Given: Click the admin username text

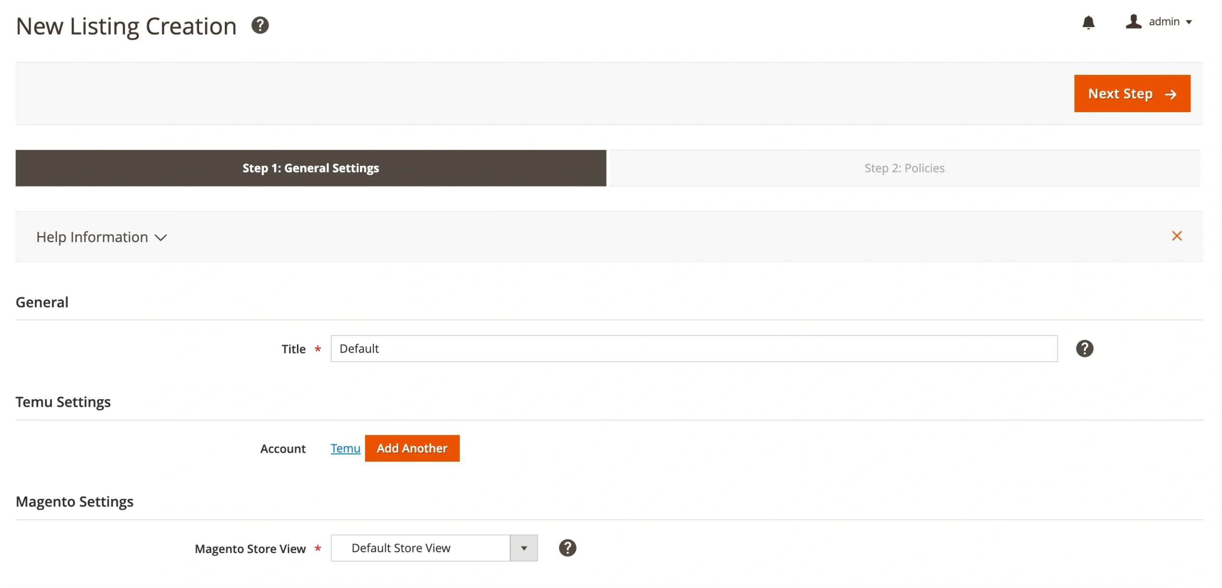Looking at the screenshot, I should pos(1163,21).
